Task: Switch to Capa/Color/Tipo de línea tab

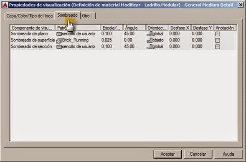Action: [30, 16]
